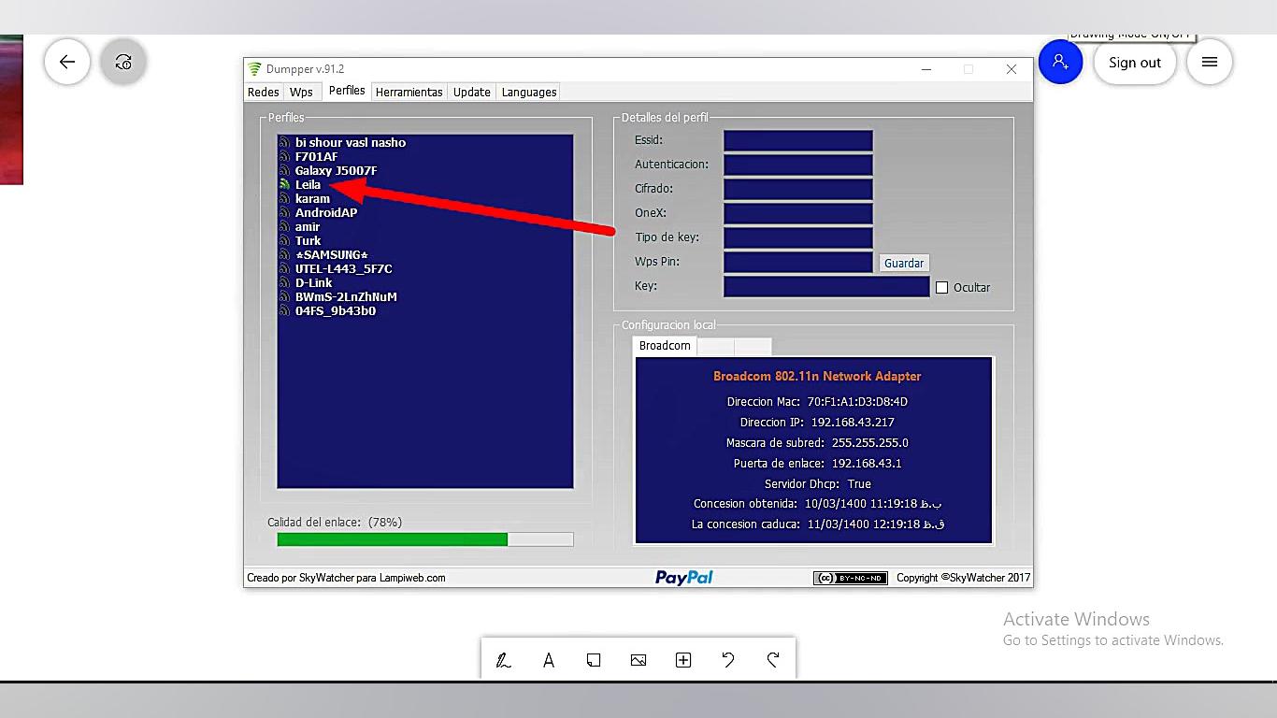
Task: Select the Leila profile in the list
Action: coord(308,185)
